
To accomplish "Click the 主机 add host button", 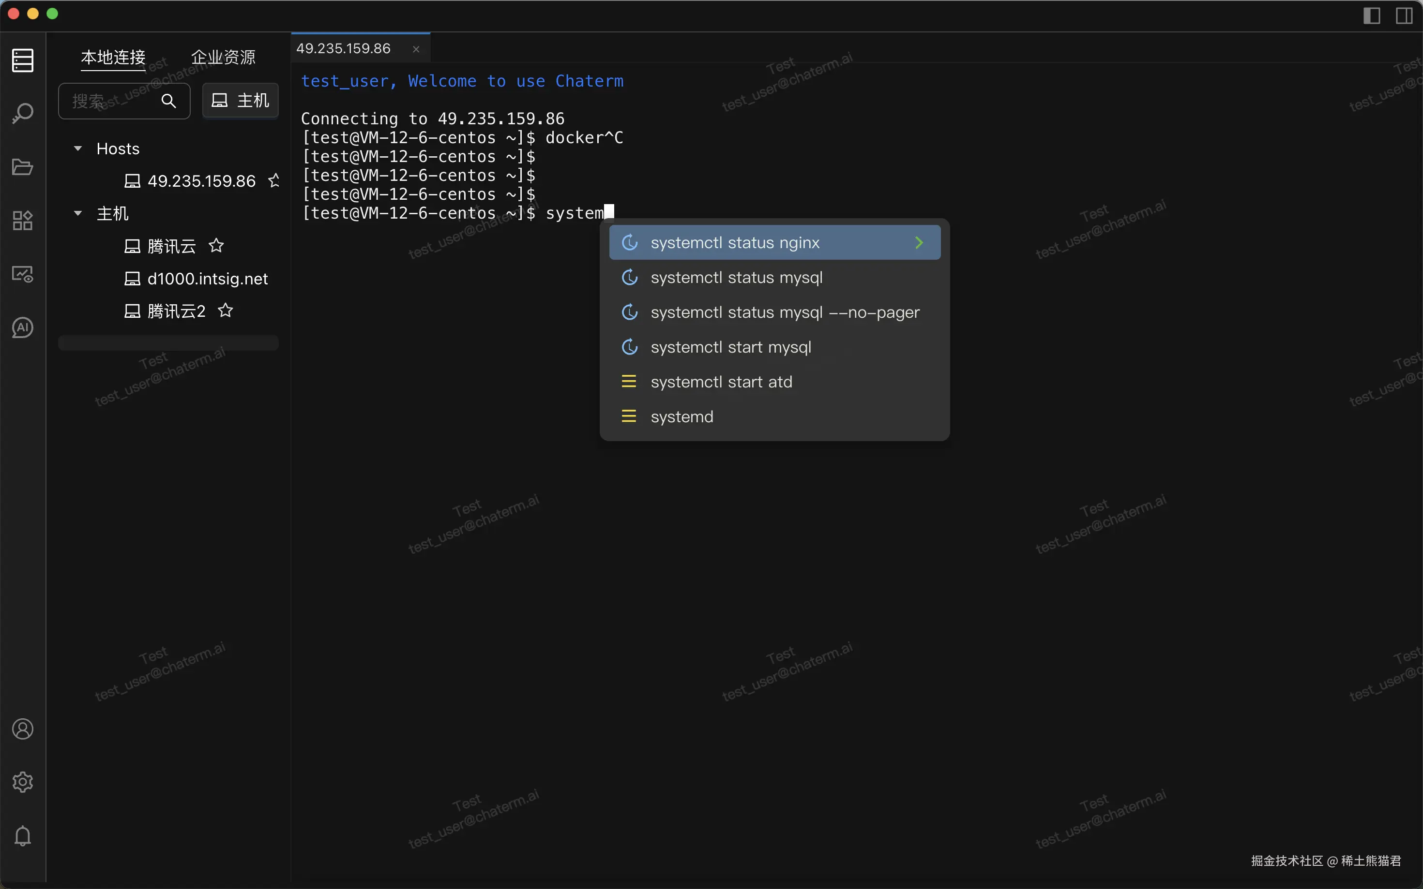I will [240, 101].
